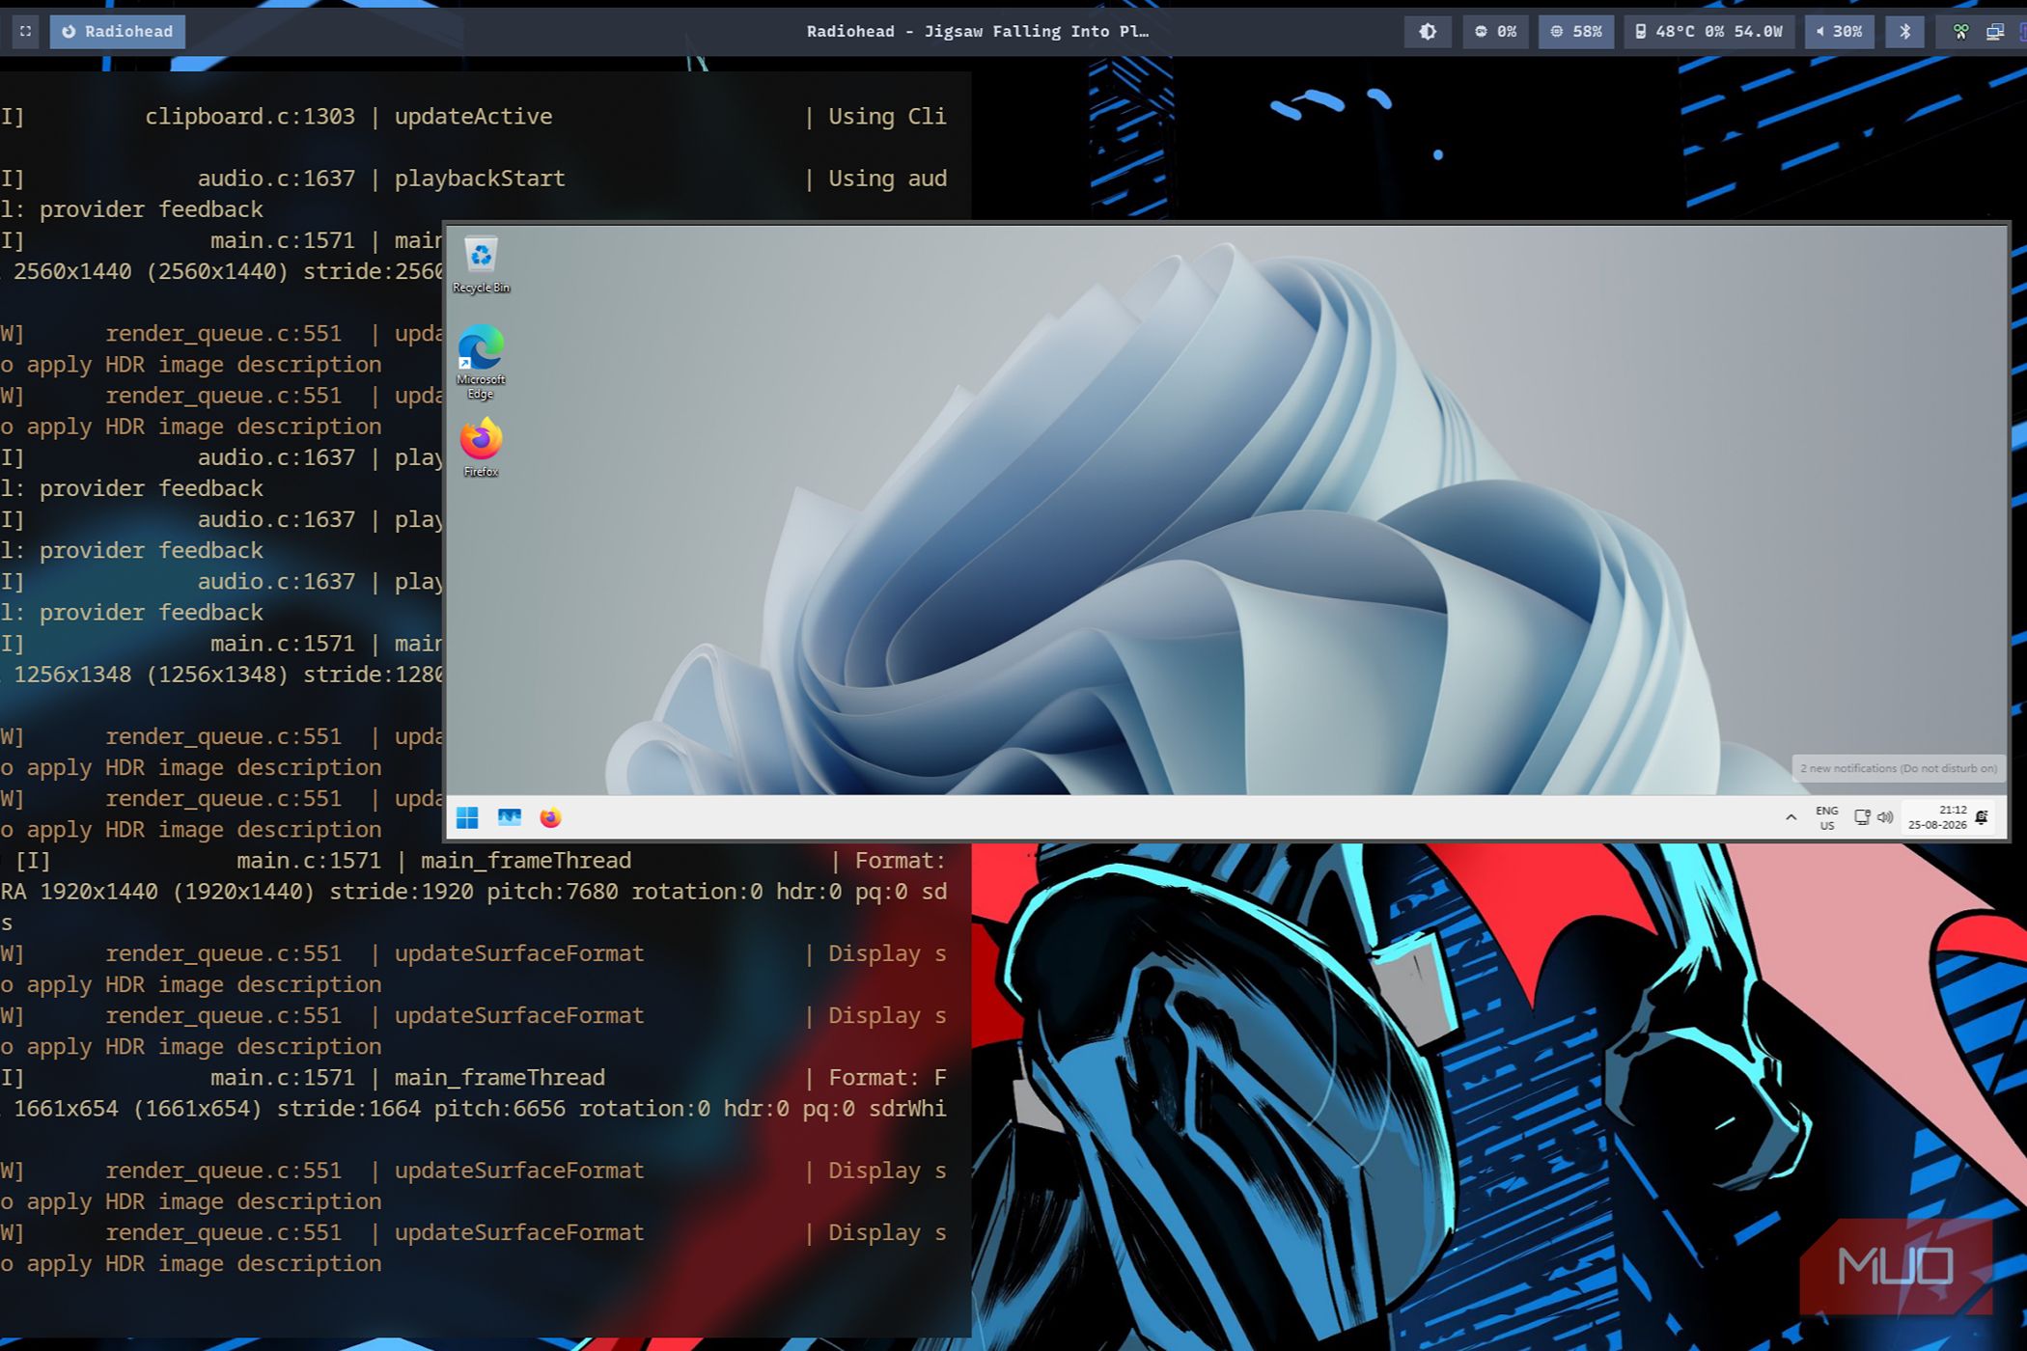The image size is (2027, 1351).
Task: Click the '2 new notifications' tooltip
Action: click(1898, 768)
